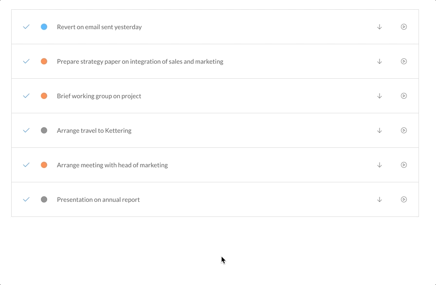This screenshot has width=436, height=285.
Task: Open task Arrange meeting with head of marketing
Action: pyautogui.click(x=112, y=165)
